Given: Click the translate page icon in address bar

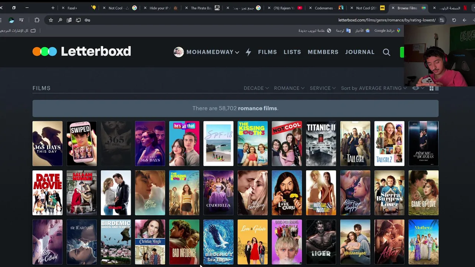Looking at the screenshot, I should (69, 20).
